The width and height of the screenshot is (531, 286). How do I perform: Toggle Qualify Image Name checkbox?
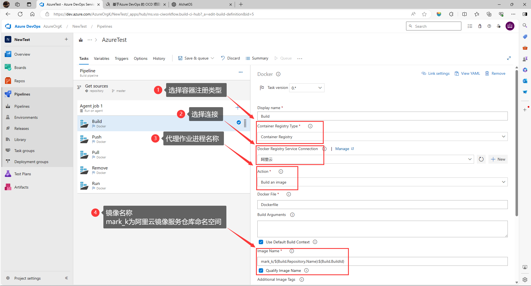click(261, 270)
